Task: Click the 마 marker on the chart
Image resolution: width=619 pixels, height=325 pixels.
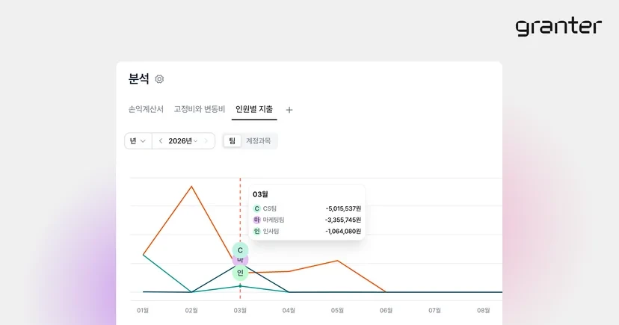Action: click(x=240, y=261)
